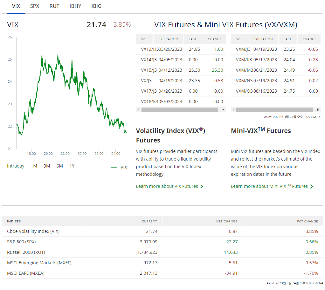Click right scroll arrow of VXM futures table
Viewport: 325px width, 290px height.
(318, 110)
